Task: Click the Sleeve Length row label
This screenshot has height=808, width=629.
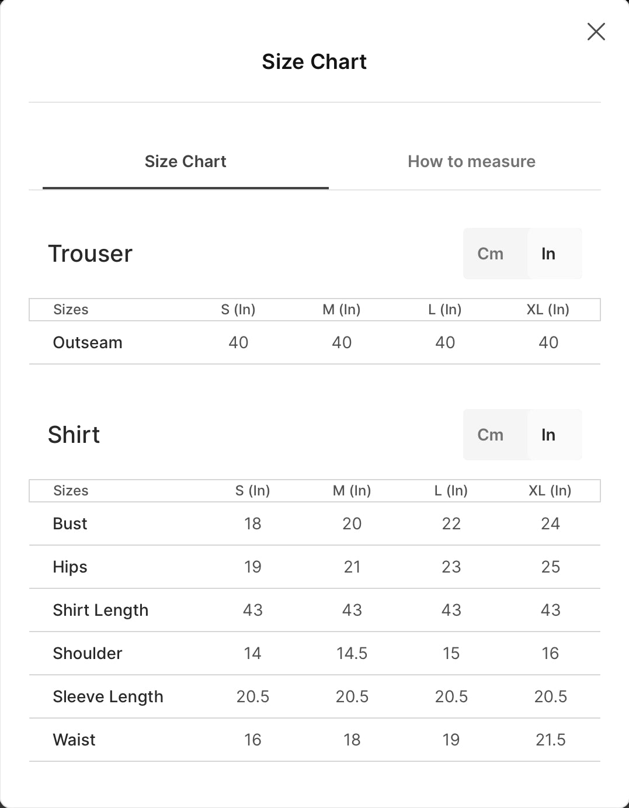Action: pyautogui.click(x=108, y=696)
